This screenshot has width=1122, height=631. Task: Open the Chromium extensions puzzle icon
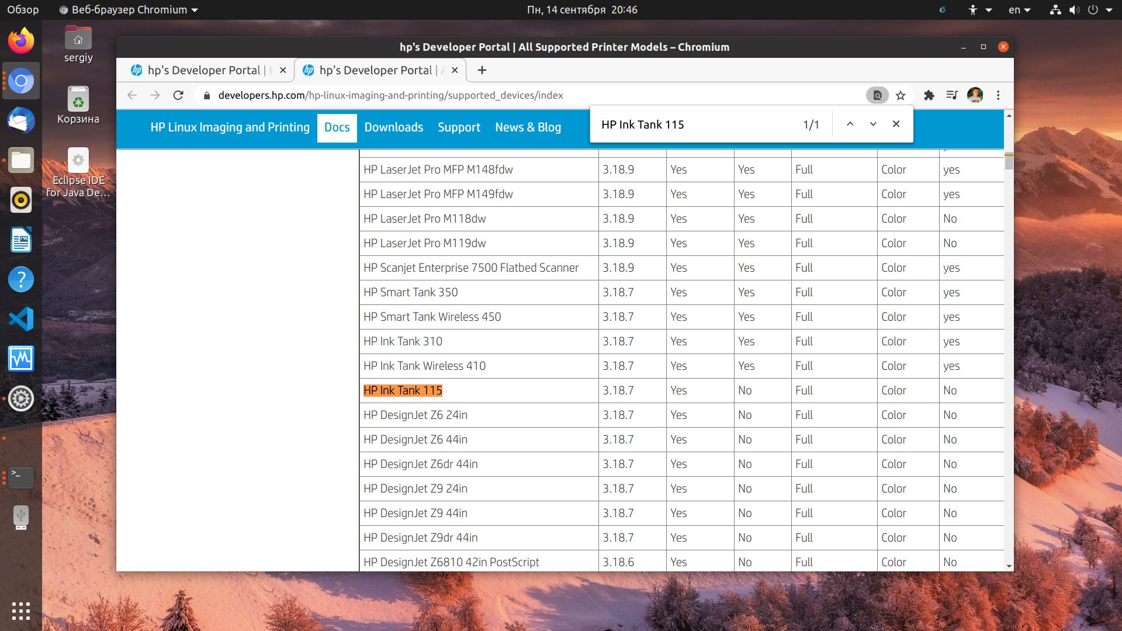929,95
